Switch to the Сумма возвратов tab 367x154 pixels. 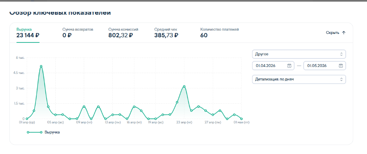[x=78, y=33]
